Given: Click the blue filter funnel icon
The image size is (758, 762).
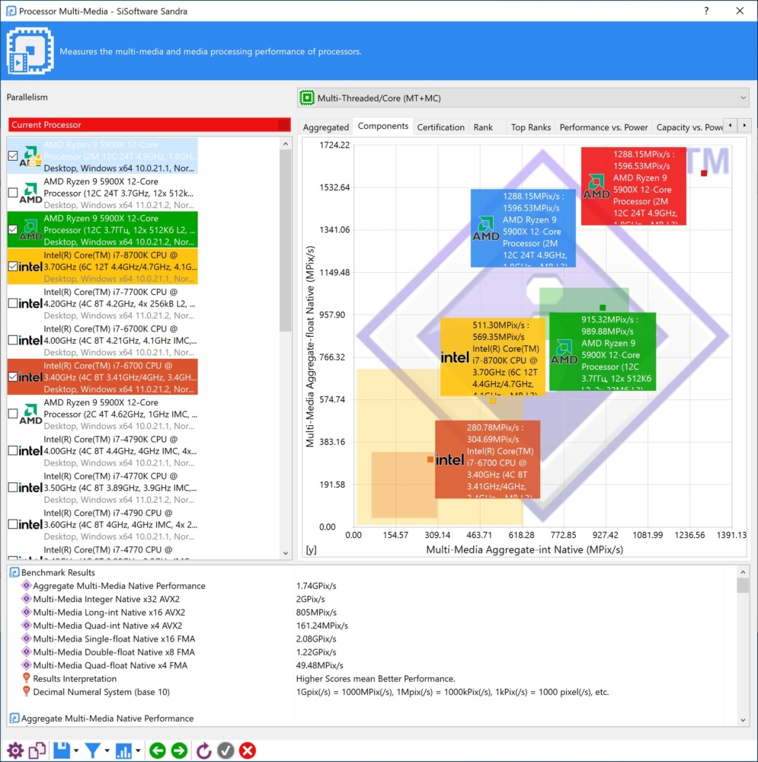Looking at the screenshot, I should tap(92, 751).
